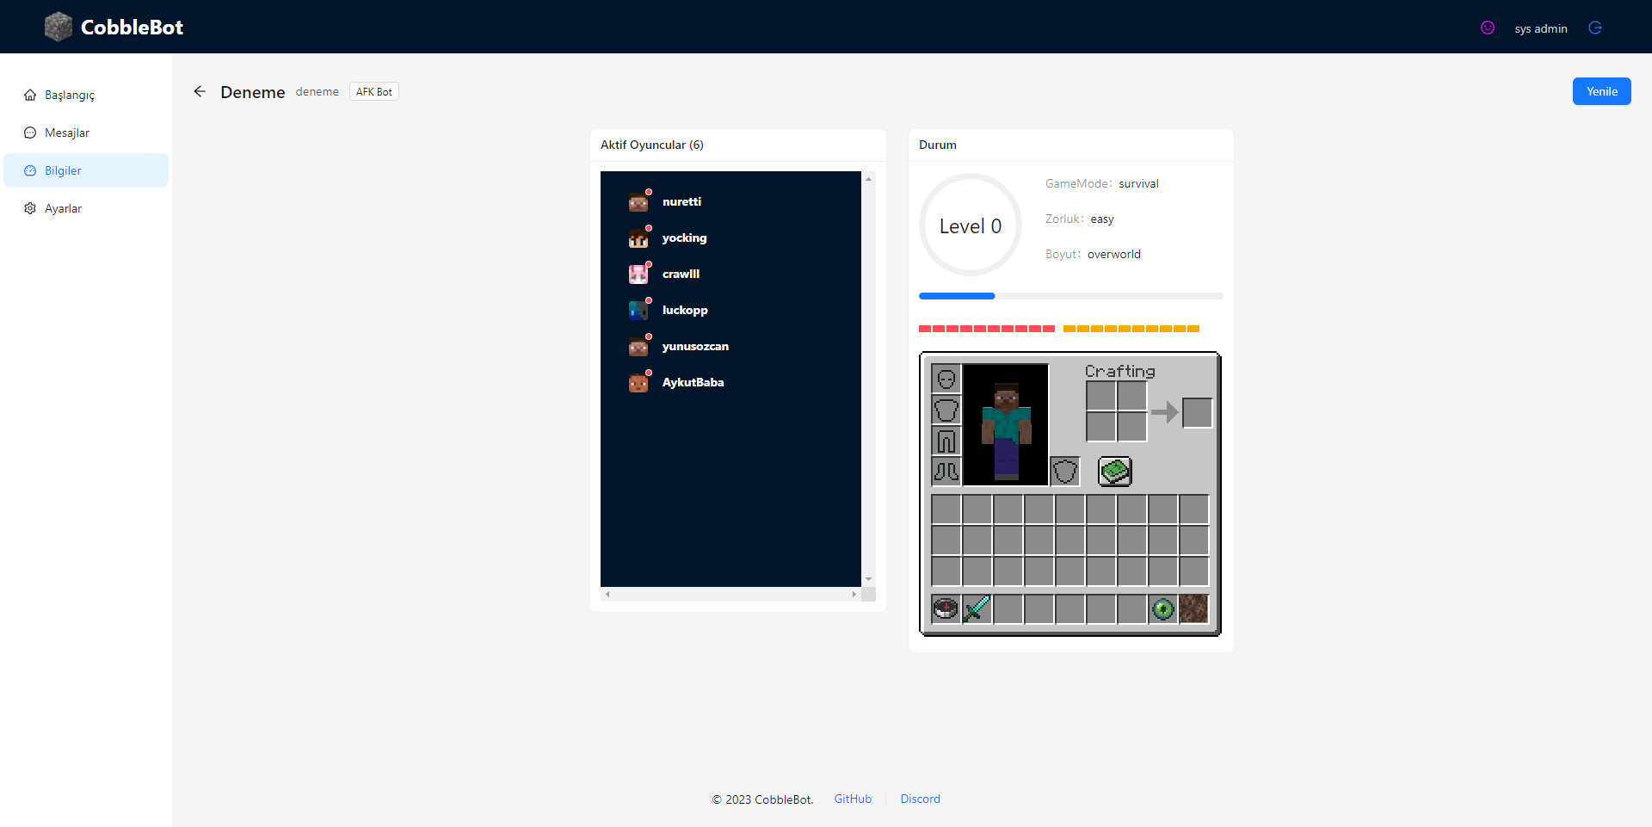The image size is (1652, 827).
Task: Click the red health bar
Action: (x=987, y=329)
